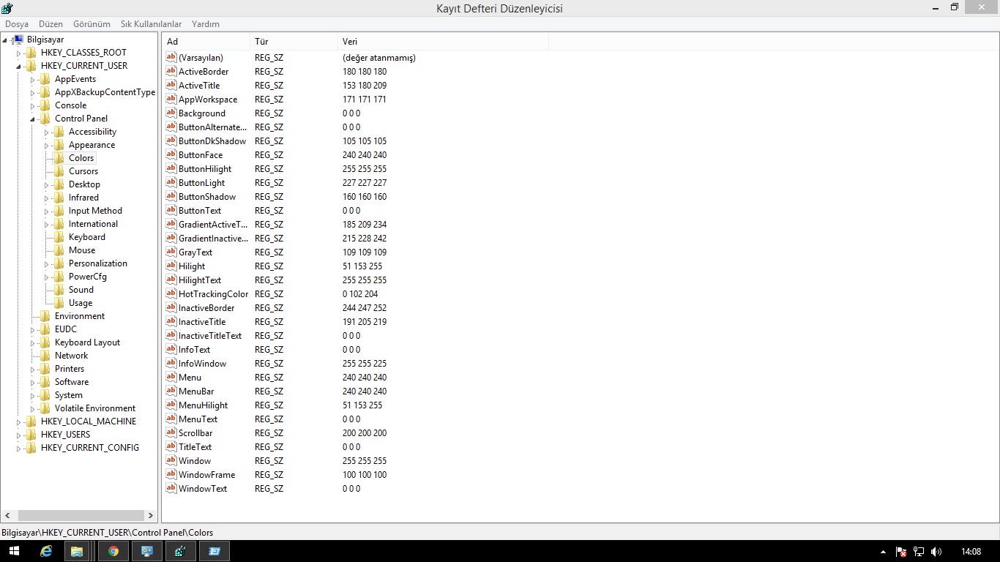The width and height of the screenshot is (1000, 562).
Task: Select the HotTrackingColor value name
Action: pos(213,294)
